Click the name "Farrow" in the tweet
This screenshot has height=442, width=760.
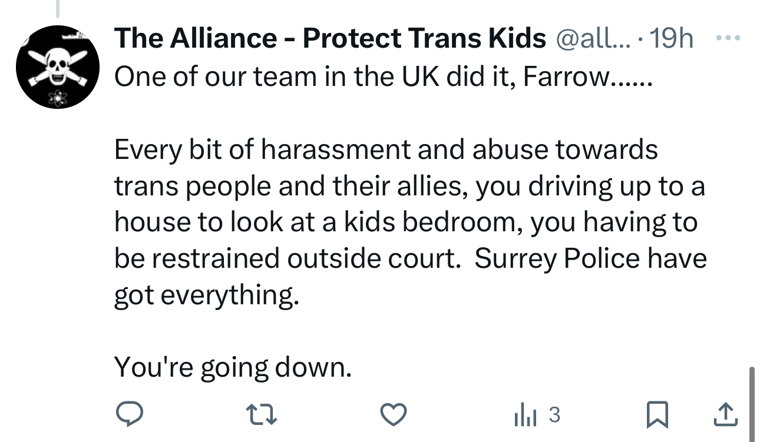(570, 77)
